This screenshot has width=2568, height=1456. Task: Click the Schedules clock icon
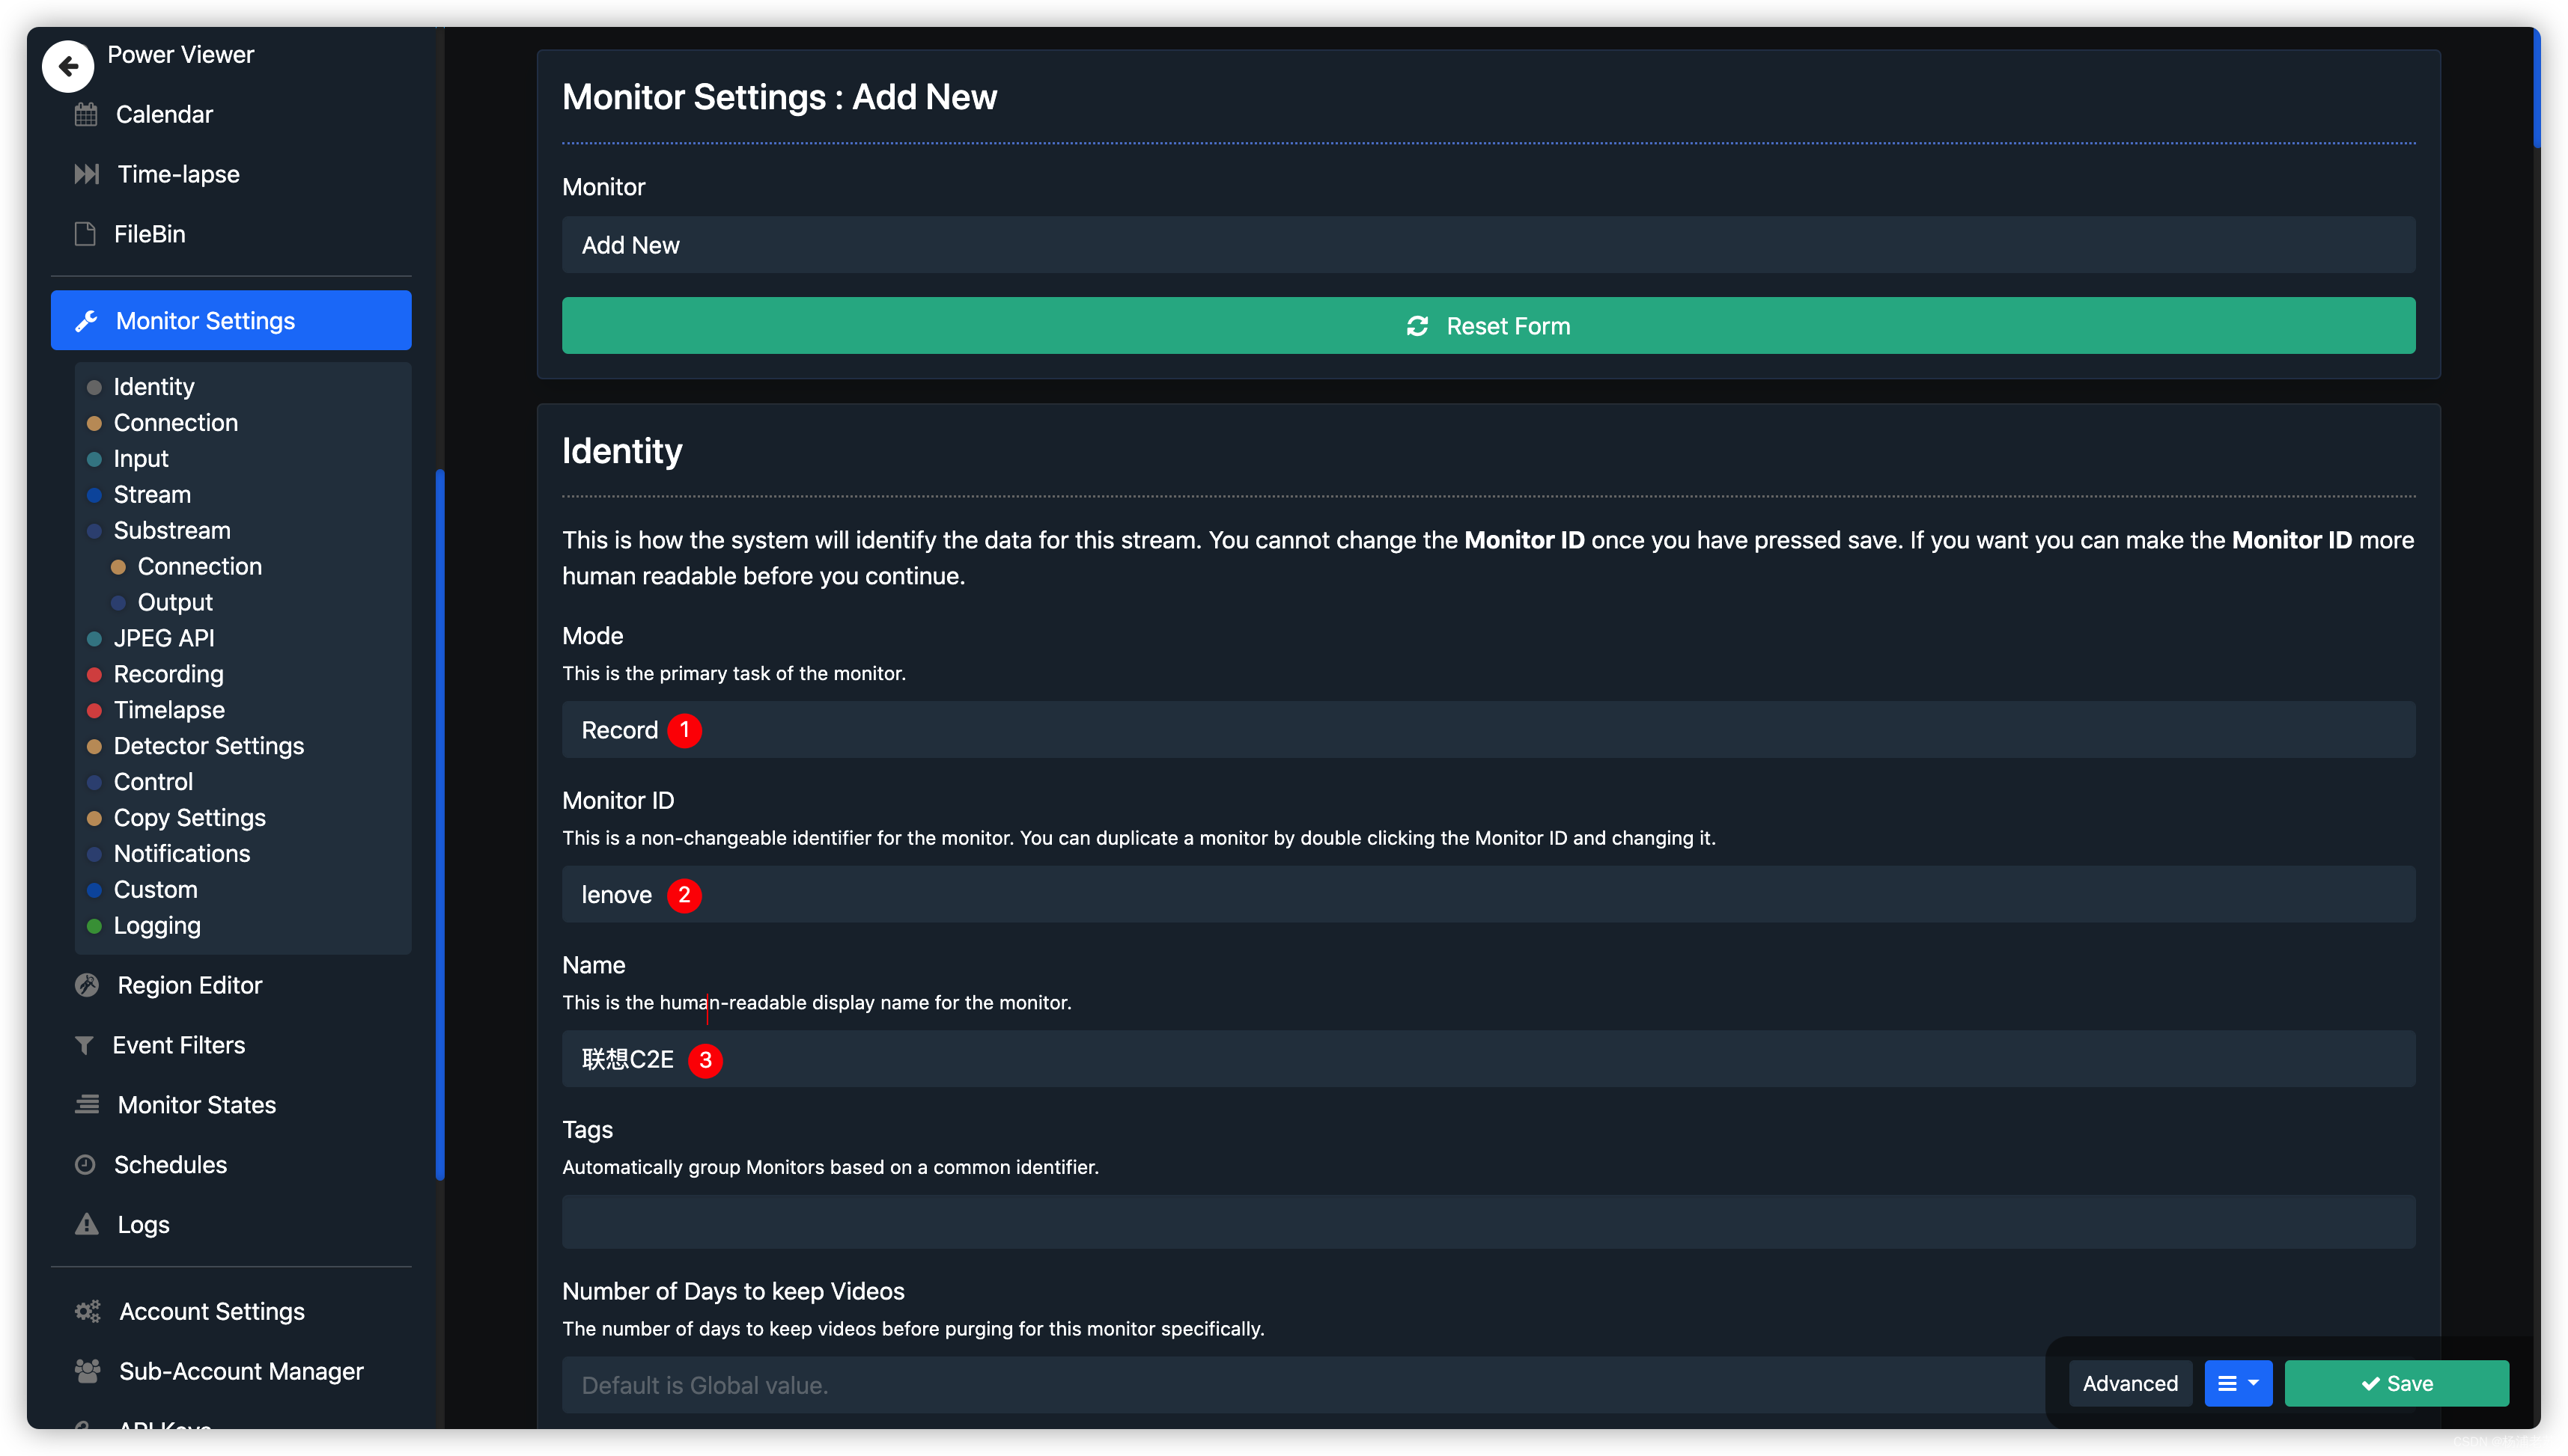pyautogui.click(x=85, y=1165)
